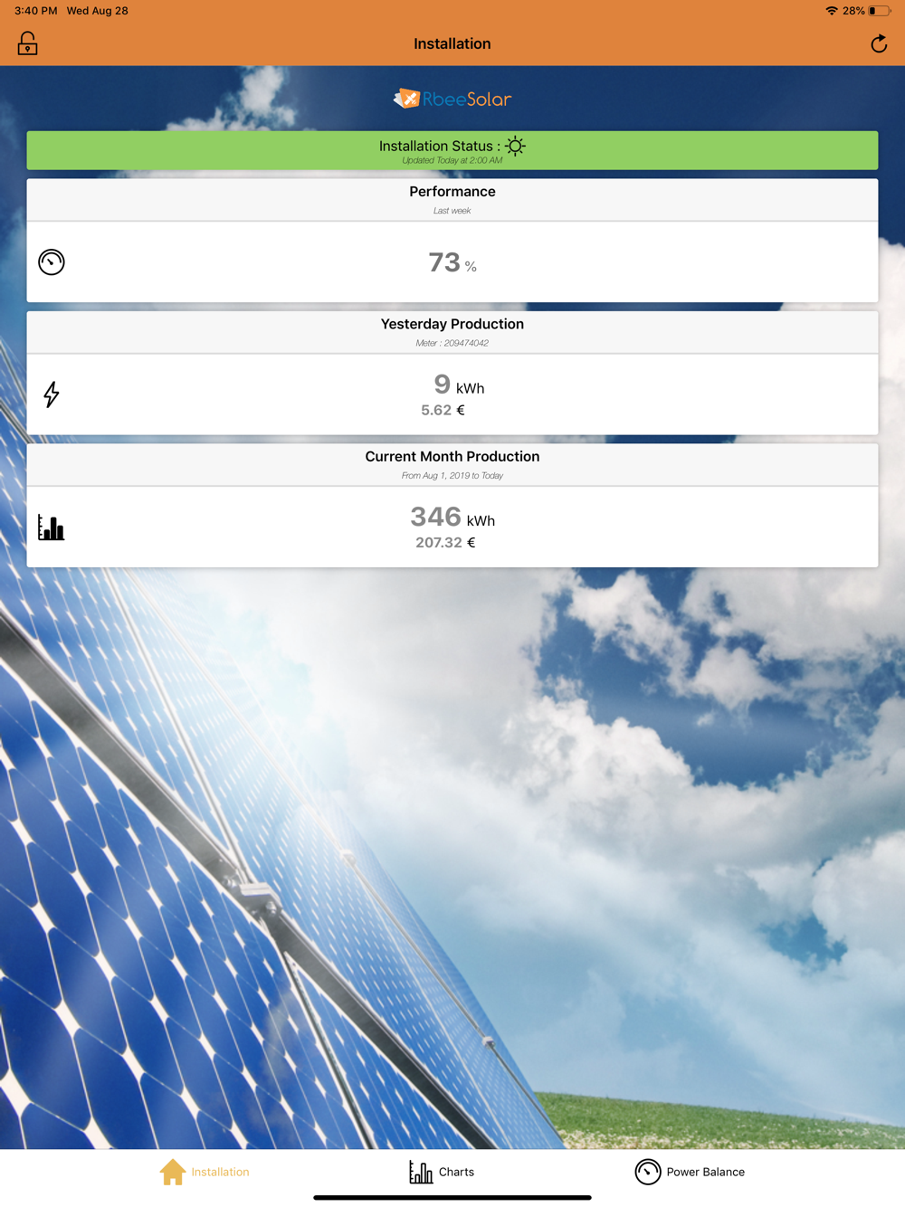905x1207 pixels.
Task: Tap the 3:40 PM clock
Action: [x=35, y=11]
